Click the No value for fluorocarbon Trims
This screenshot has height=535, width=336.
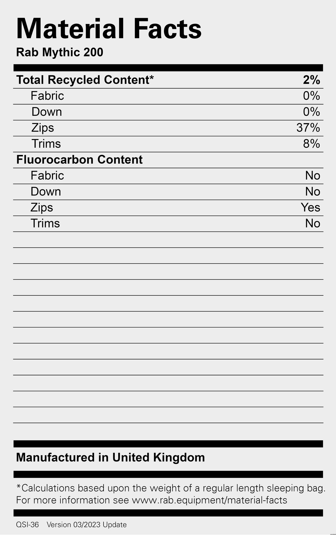312,223
